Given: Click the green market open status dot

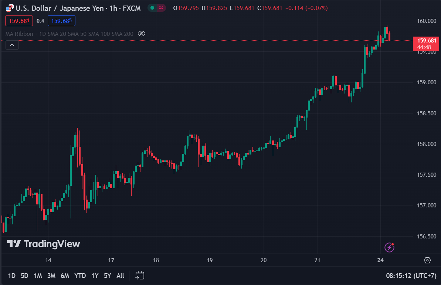Looking at the screenshot, I should tap(152, 8).
